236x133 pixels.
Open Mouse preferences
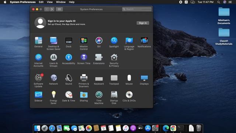coord(129,79)
